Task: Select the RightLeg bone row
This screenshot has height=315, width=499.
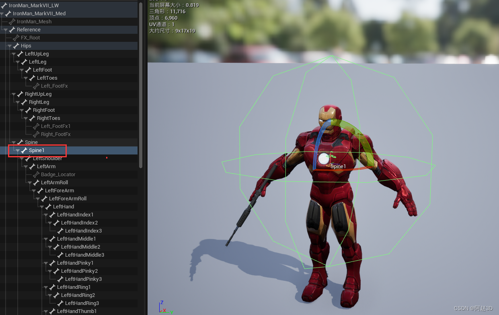Action: point(69,102)
